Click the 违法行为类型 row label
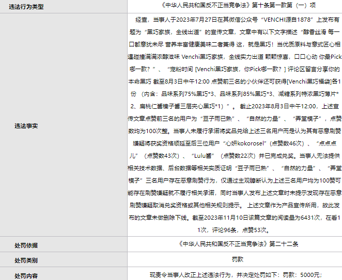The width and height of the screenshot is (342, 280). (30, 7)
